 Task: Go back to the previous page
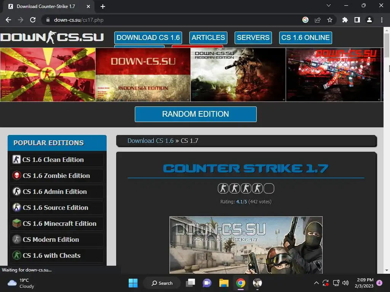(x=8, y=20)
